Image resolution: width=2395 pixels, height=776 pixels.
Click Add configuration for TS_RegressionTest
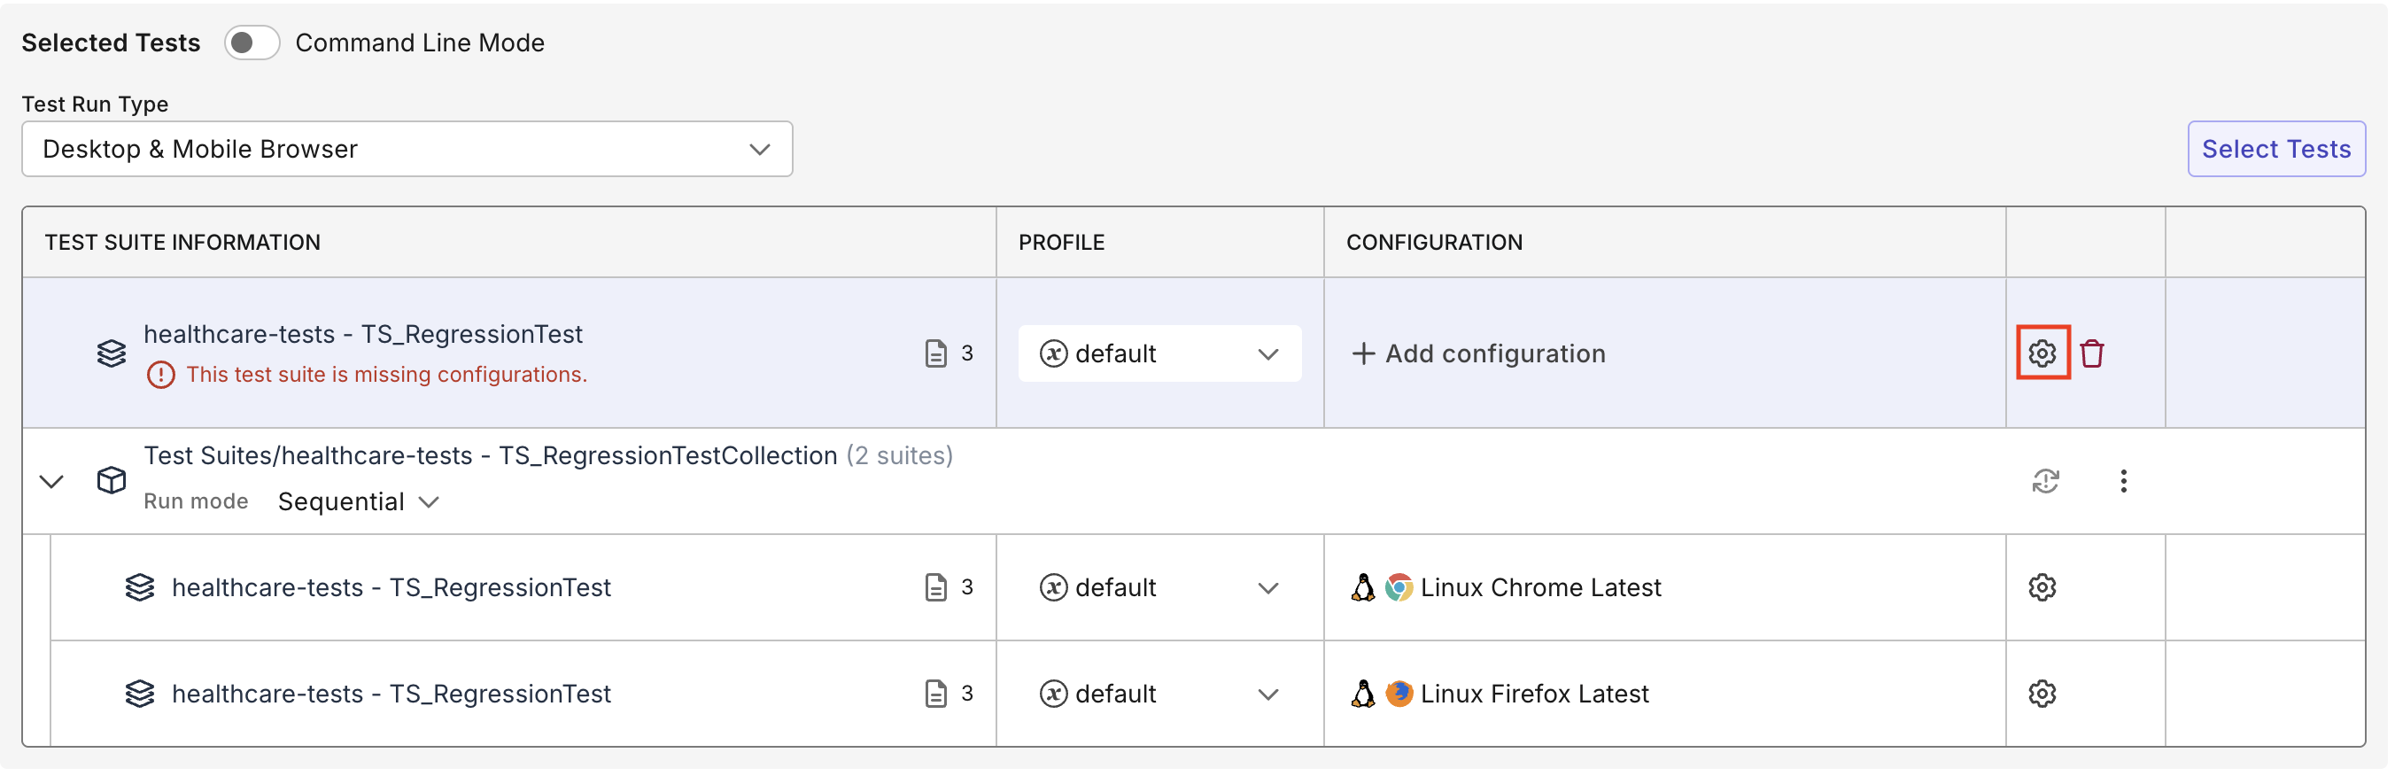click(x=1478, y=353)
